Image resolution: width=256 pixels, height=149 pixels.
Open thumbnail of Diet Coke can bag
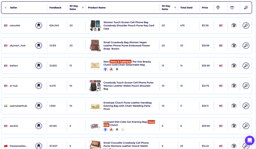[x=95, y=126]
